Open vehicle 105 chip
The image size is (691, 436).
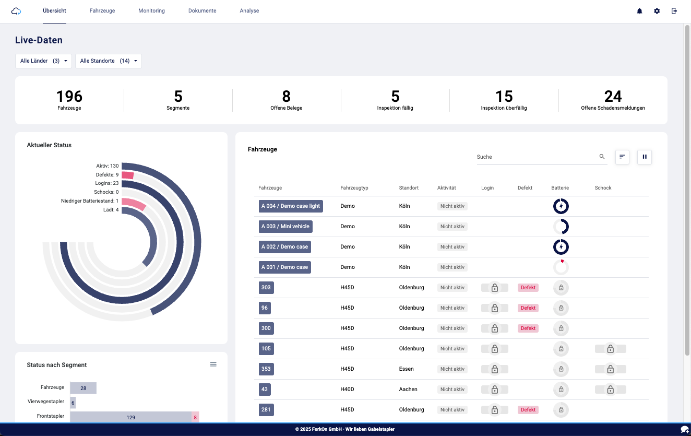pos(266,349)
